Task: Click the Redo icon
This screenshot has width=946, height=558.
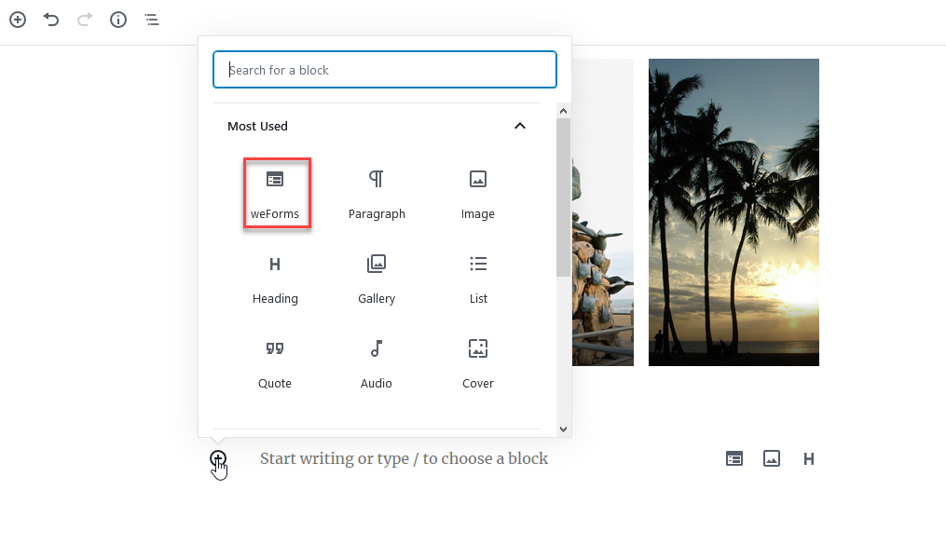Action: coord(85,20)
